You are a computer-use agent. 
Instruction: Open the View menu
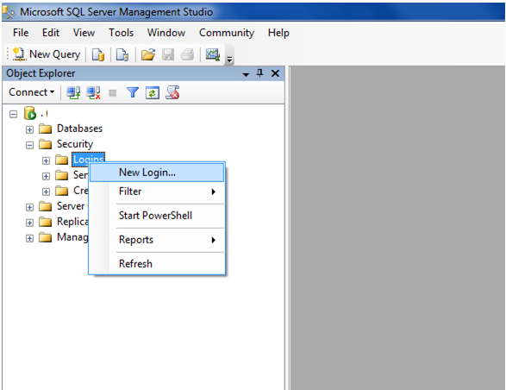(84, 33)
